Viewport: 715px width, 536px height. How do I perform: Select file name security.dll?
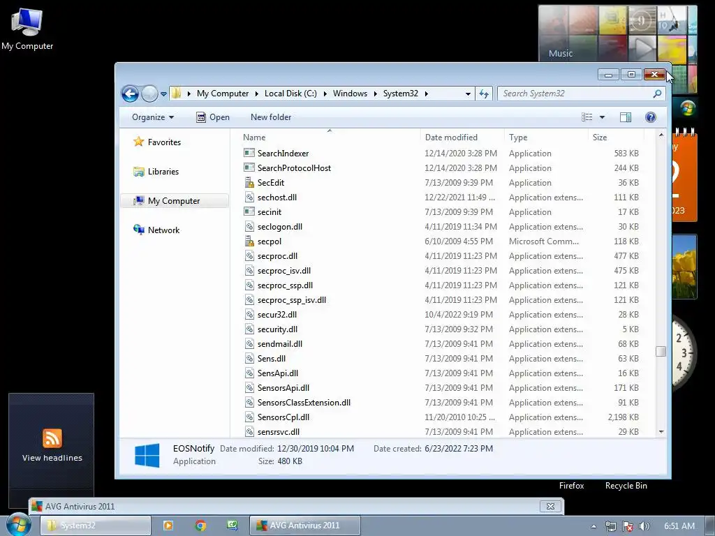[x=277, y=329]
